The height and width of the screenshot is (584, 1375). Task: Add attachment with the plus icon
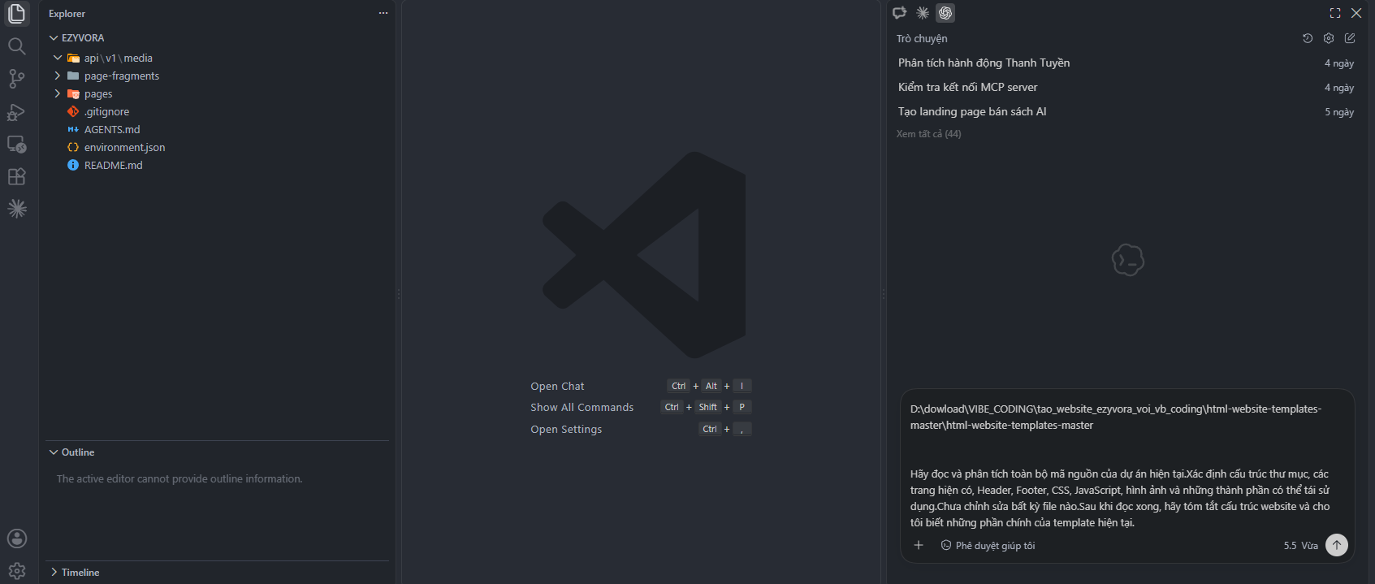point(919,545)
